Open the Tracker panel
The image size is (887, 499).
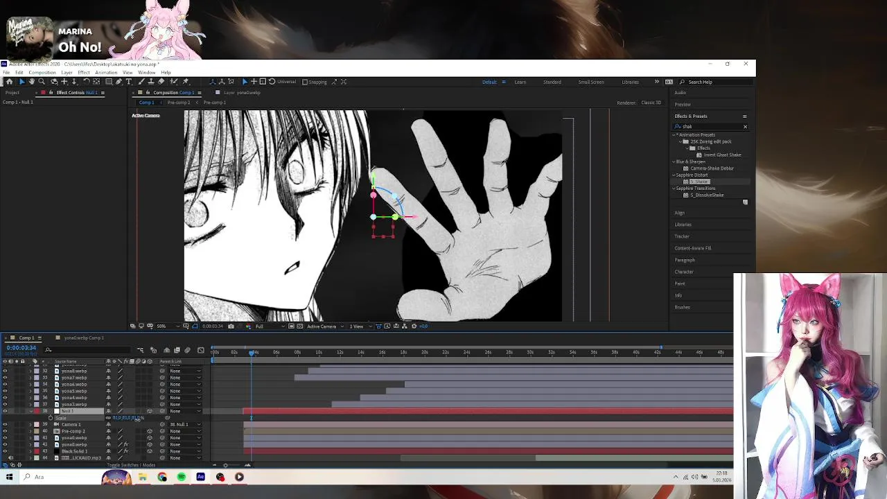[682, 236]
